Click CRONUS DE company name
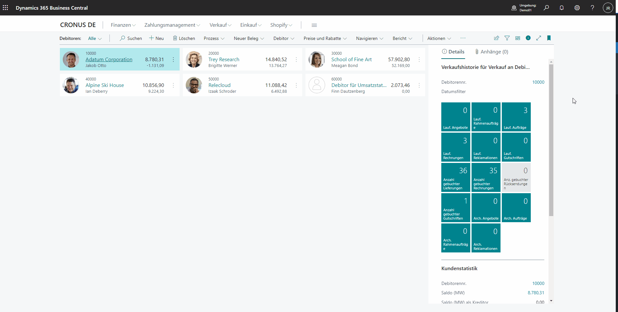 point(78,25)
